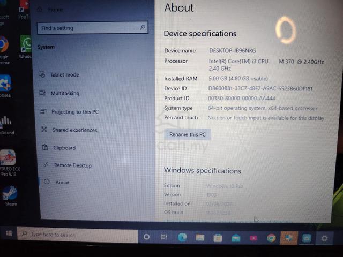This screenshot has height=257, width=343.
Task: Click the Settings gear on the taskbar
Action: [x=324, y=238]
